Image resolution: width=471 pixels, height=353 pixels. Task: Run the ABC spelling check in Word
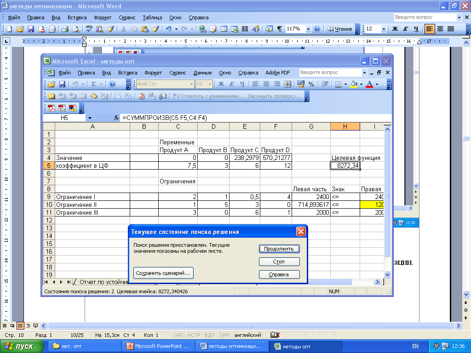pos(89,29)
